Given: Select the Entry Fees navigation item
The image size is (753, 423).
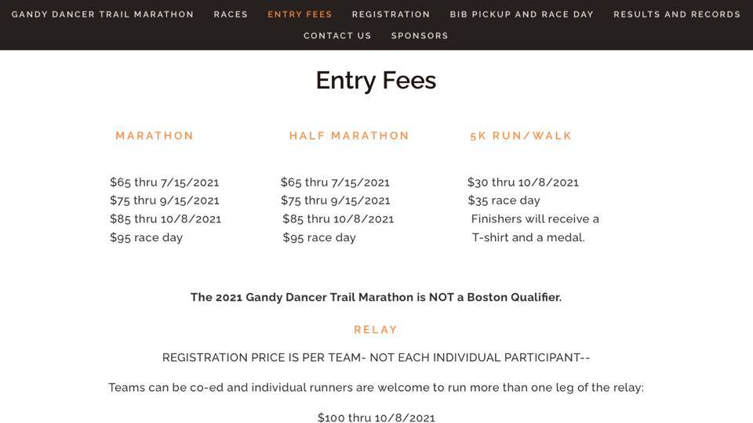Looking at the screenshot, I should tap(300, 14).
